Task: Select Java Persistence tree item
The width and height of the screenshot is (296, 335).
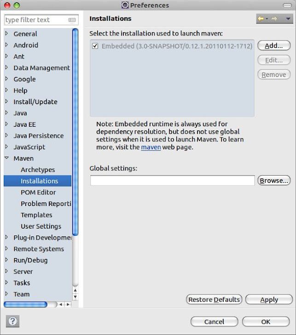Action: point(39,135)
